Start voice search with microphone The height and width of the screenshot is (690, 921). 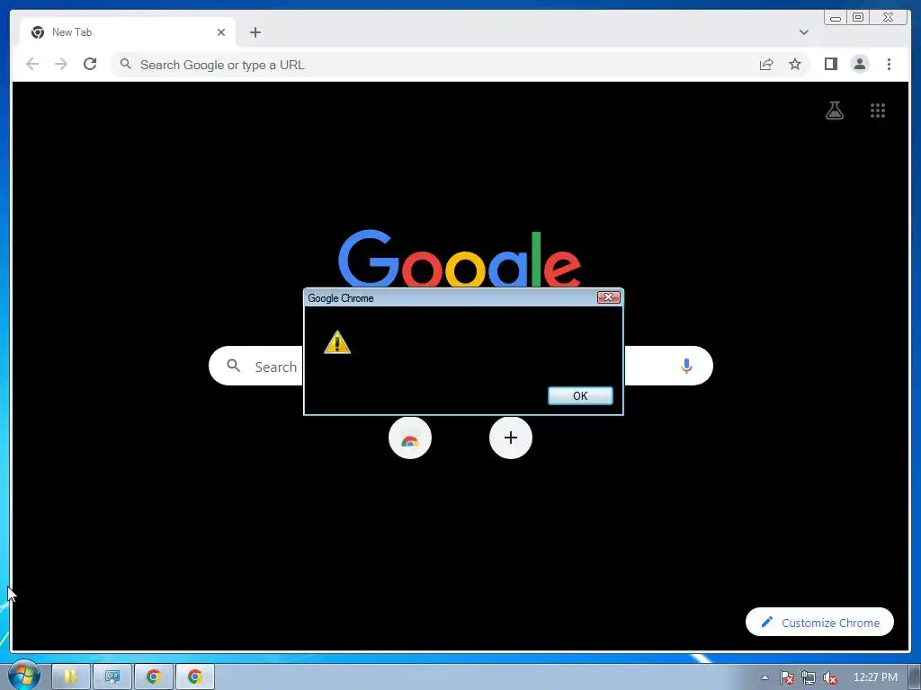coord(686,366)
